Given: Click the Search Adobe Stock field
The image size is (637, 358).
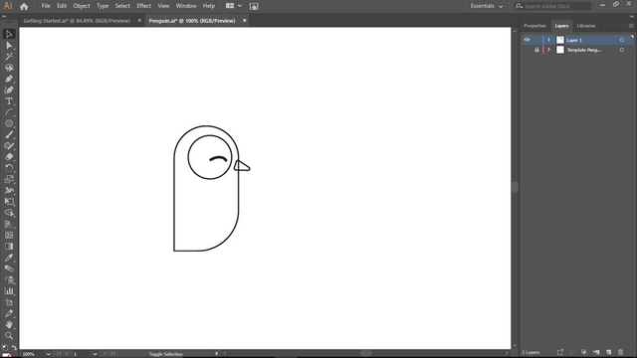Looking at the screenshot, I should tap(553, 6).
